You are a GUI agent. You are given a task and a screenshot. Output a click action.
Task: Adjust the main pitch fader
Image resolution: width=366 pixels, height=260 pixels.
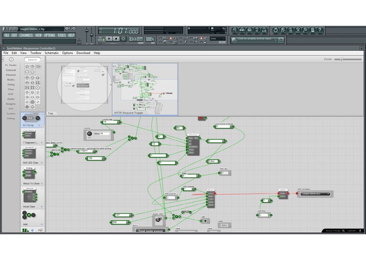(92, 35)
